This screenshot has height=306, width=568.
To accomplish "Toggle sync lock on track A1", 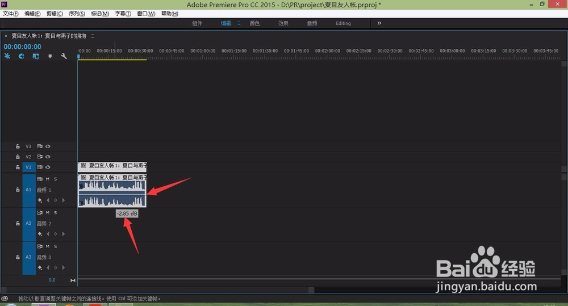I will coord(40,179).
